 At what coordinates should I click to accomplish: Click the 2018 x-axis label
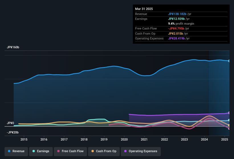pos(84,139)
